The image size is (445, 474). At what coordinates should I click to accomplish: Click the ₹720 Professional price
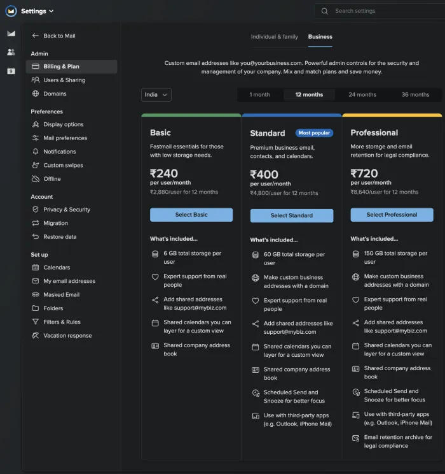click(x=364, y=173)
